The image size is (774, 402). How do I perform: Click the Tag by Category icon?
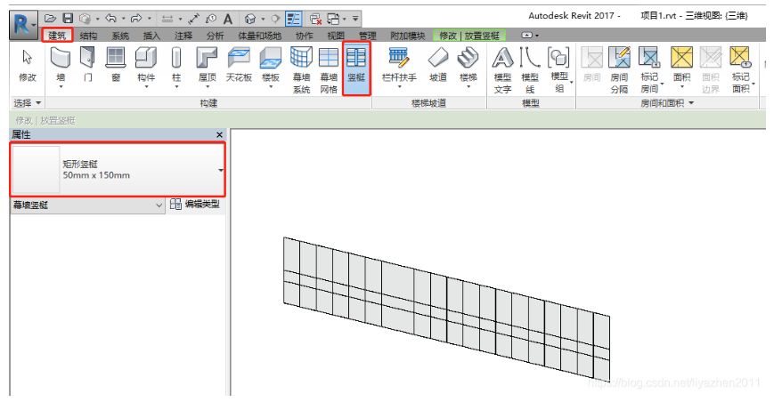pos(211,19)
